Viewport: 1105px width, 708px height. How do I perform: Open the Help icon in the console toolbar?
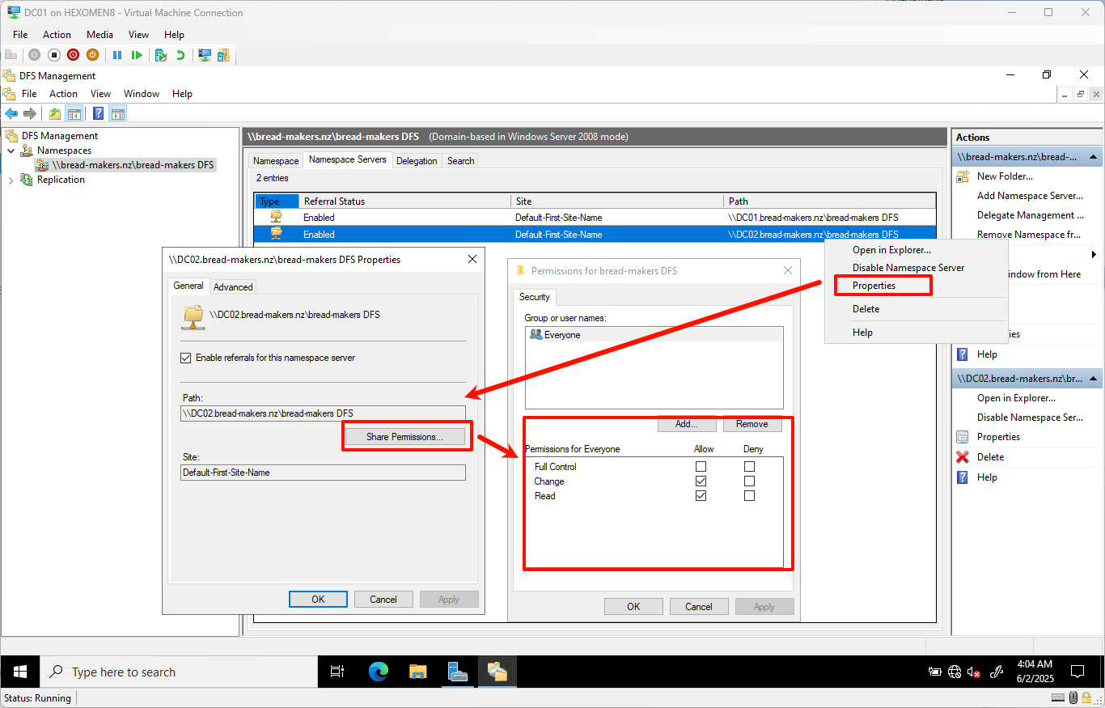point(98,112)
